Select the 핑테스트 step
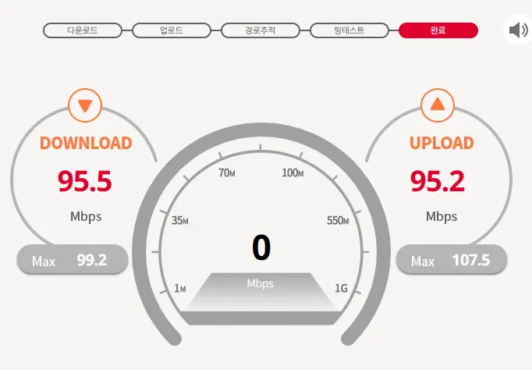Viewport: 532px width, 370px height. [349, 30]
